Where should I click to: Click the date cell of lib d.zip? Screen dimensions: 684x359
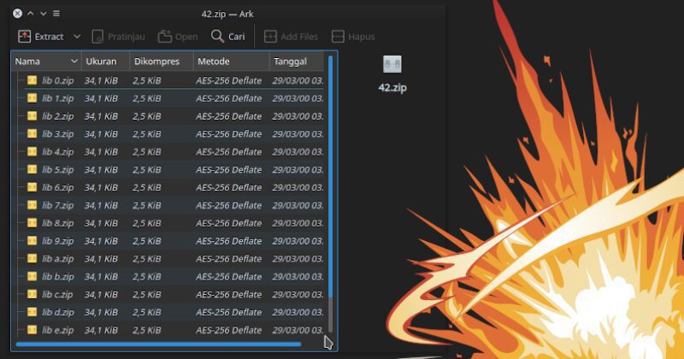(x=298, y=312)
